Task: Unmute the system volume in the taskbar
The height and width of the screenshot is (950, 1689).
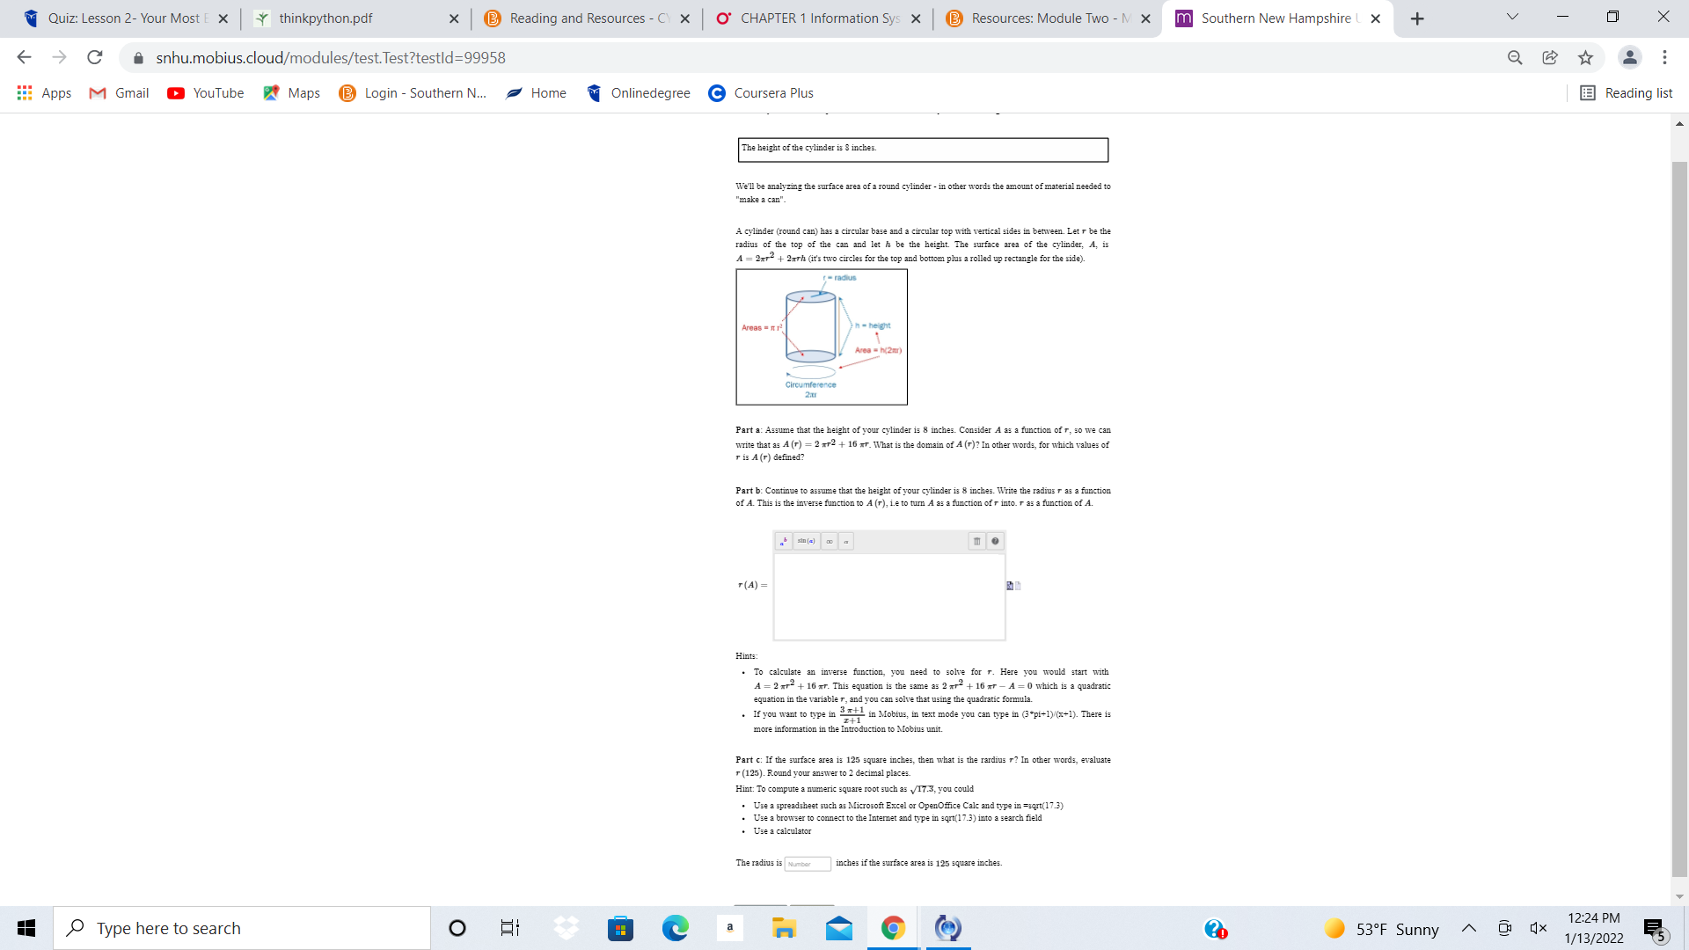Action: click(x=1539, y=928)
